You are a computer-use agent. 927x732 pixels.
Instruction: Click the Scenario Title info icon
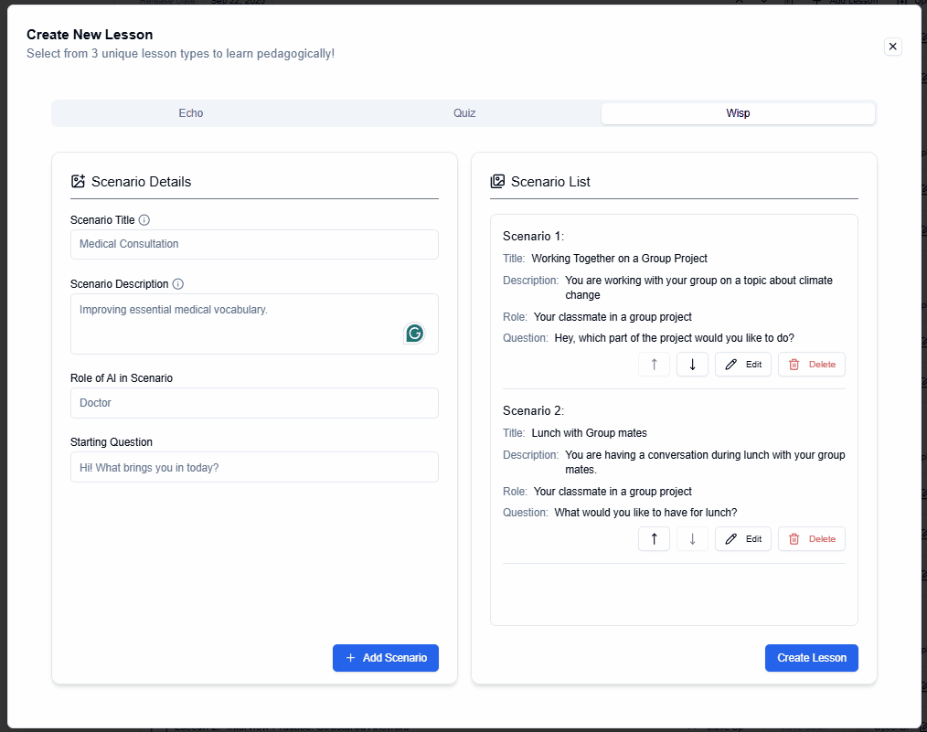point(144,220)
